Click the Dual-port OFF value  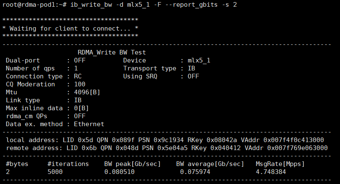79,60
